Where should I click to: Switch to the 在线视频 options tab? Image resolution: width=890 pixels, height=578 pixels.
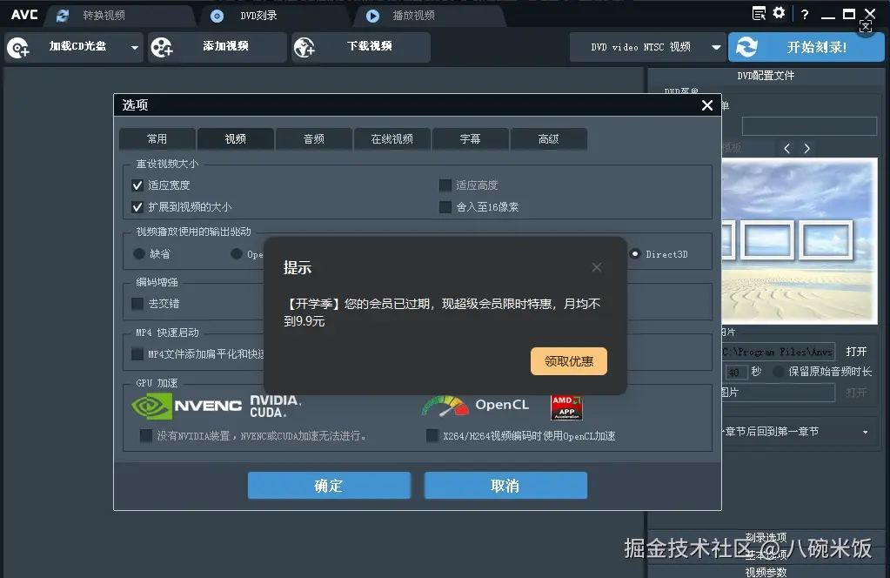click(392, 139)
